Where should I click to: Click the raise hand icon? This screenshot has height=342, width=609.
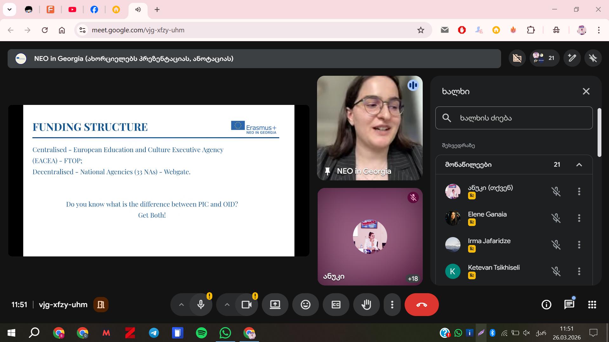pos(366,305)
